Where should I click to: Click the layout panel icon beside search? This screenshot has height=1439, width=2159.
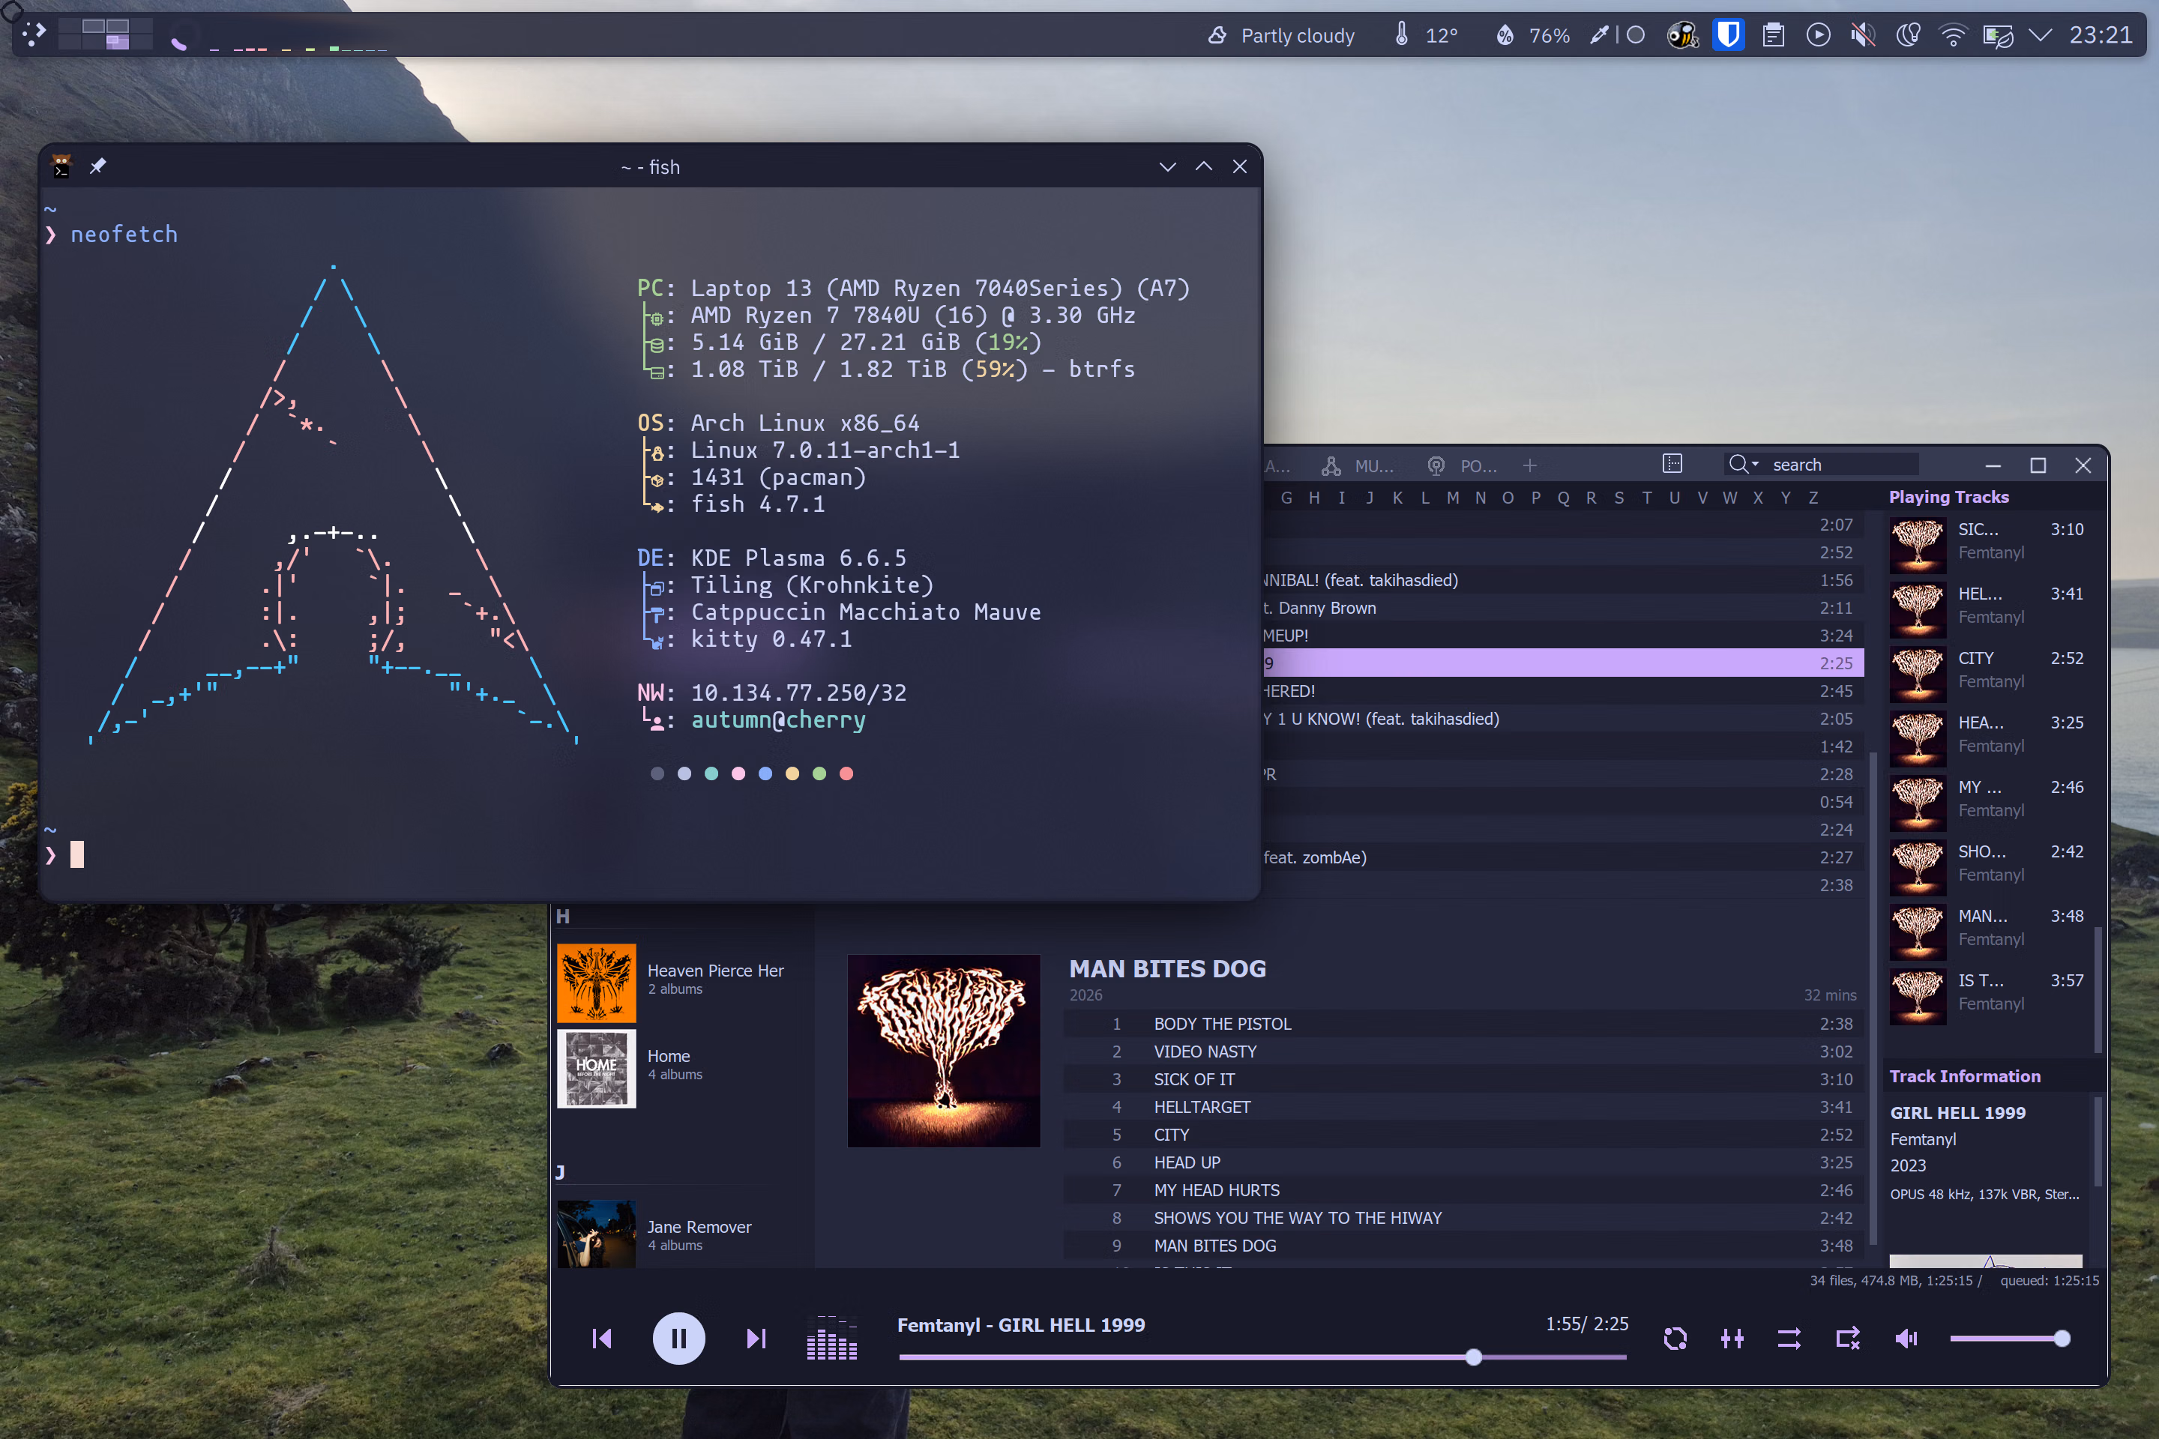1672,463
